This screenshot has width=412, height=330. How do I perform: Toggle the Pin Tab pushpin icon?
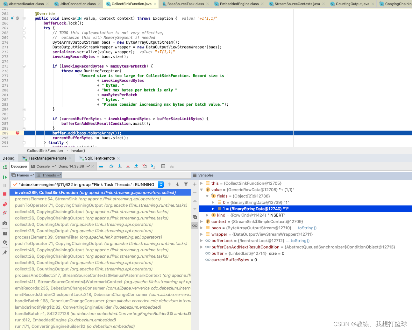coord(5,253)
